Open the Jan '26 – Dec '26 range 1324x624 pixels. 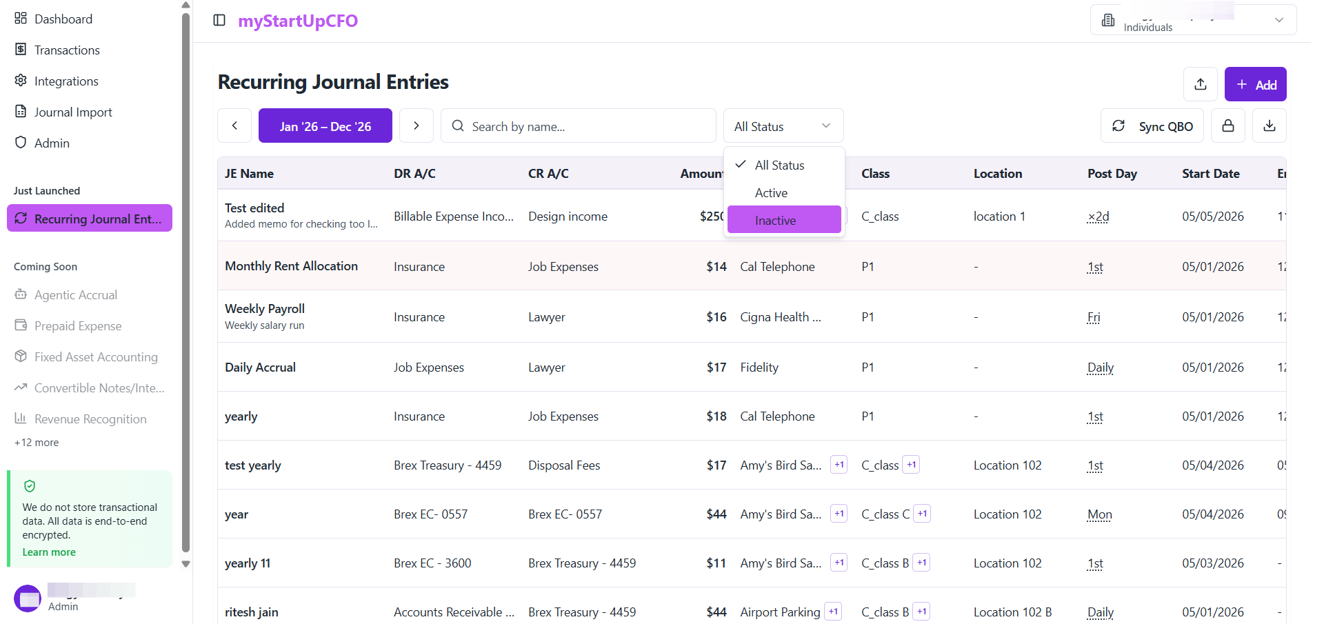click(325, 125)
